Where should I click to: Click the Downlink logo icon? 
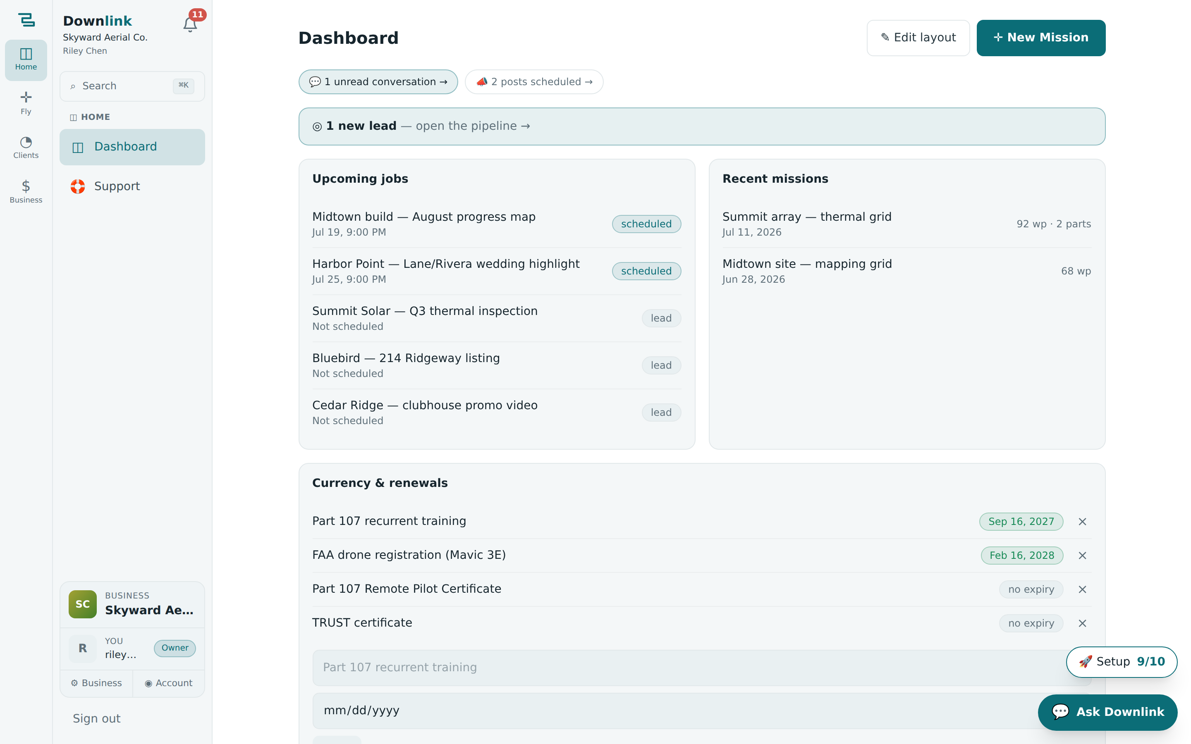pos(26,20)
